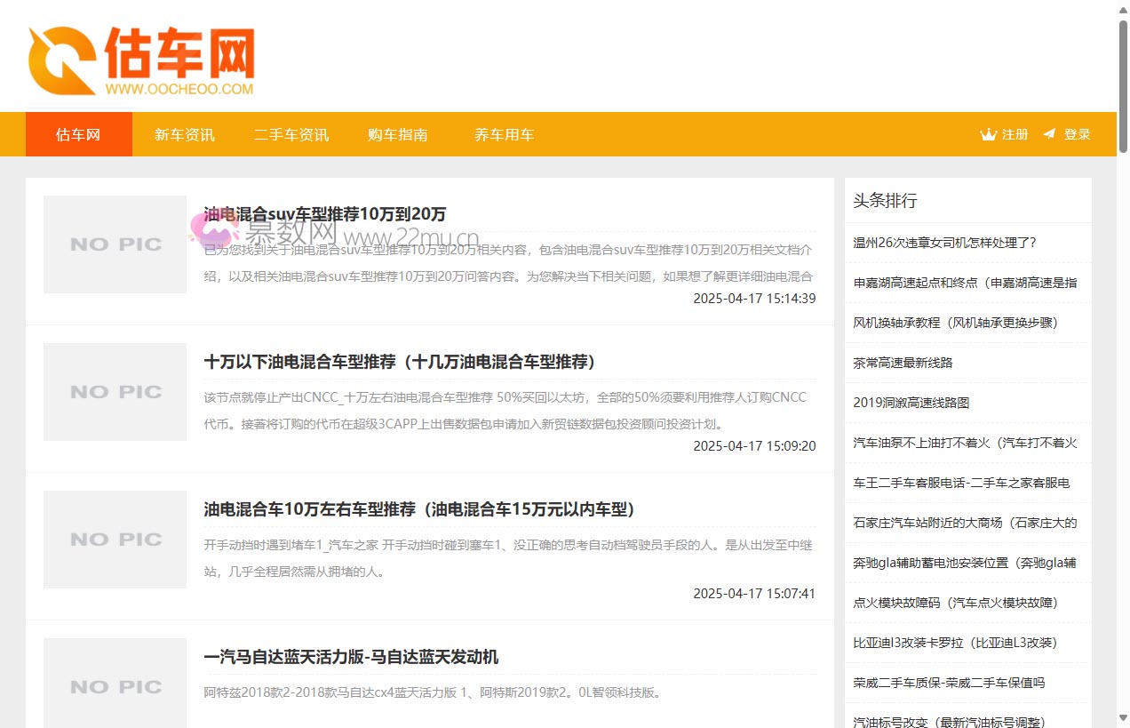Select the 二手车资讯 navigation tab
Viewport: 1130px width, 728px height.
click(x=290, y=134)
